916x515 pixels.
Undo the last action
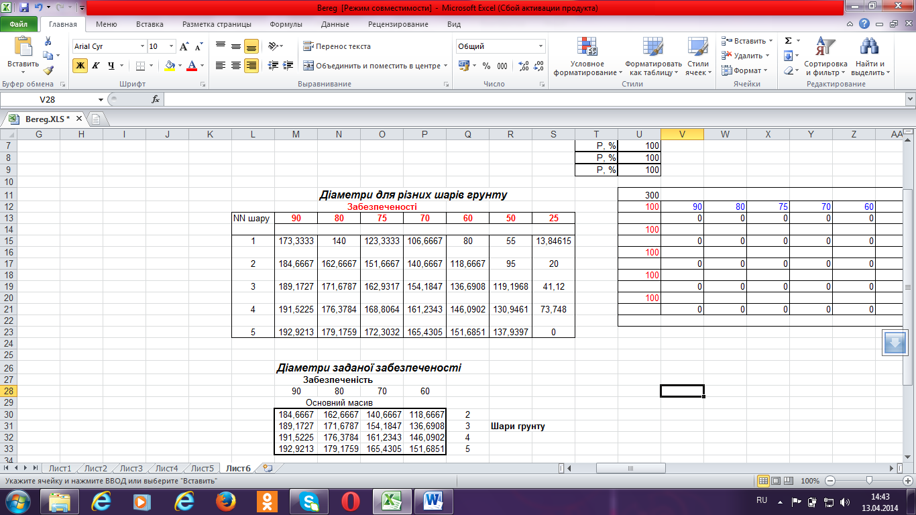pyautogui.click(x=39, y=8)
